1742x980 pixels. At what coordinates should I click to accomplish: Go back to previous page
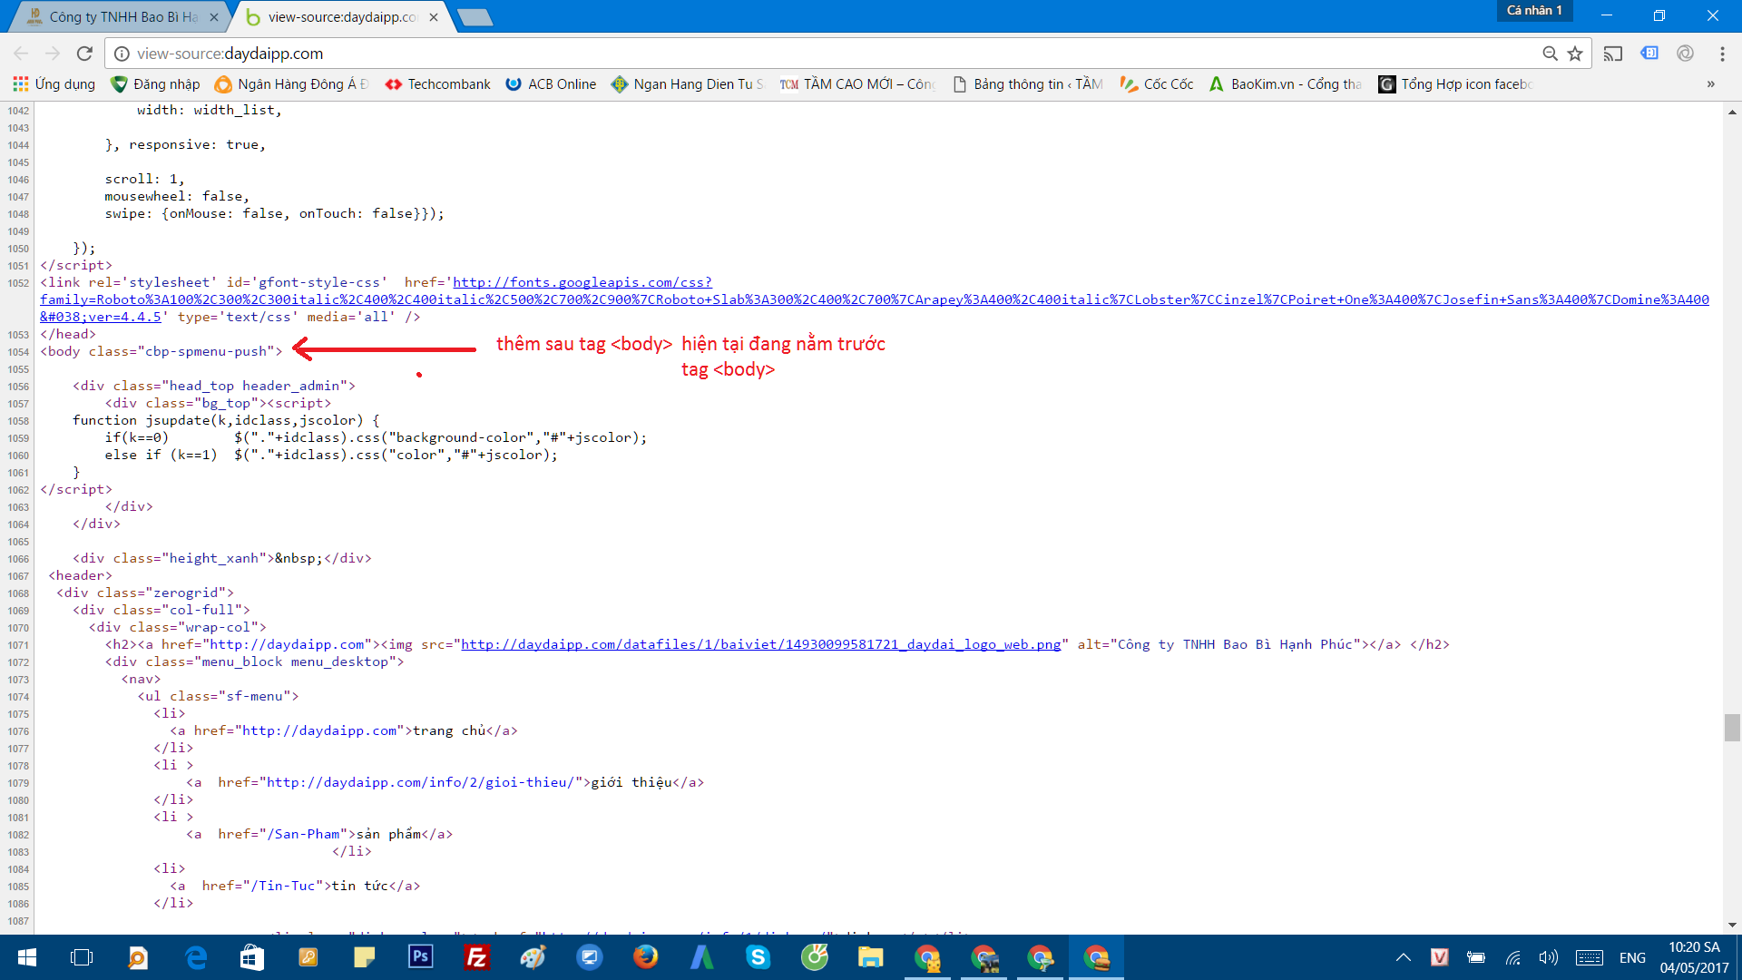point(21,54)
